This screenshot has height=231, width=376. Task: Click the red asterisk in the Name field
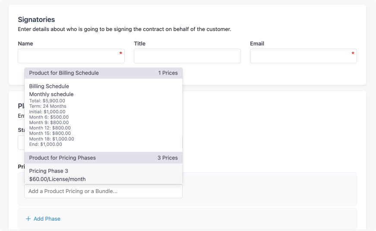121,53
